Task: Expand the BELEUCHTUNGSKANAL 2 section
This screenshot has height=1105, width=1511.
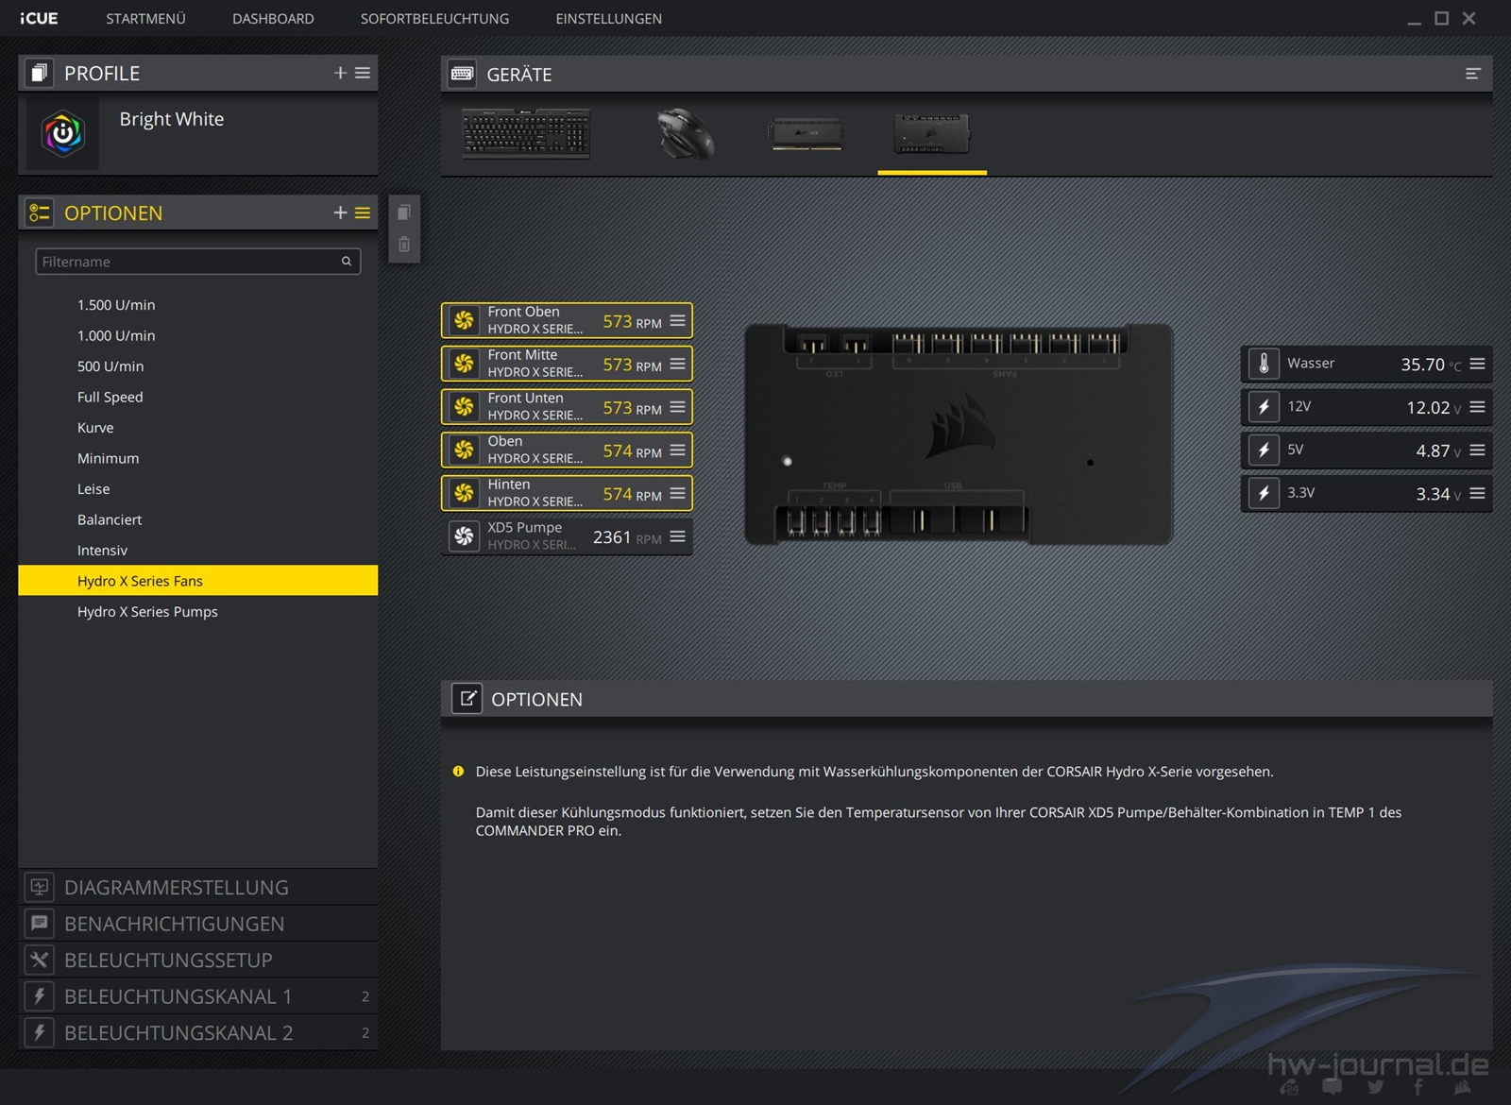Action: (x=197, y=1032)
